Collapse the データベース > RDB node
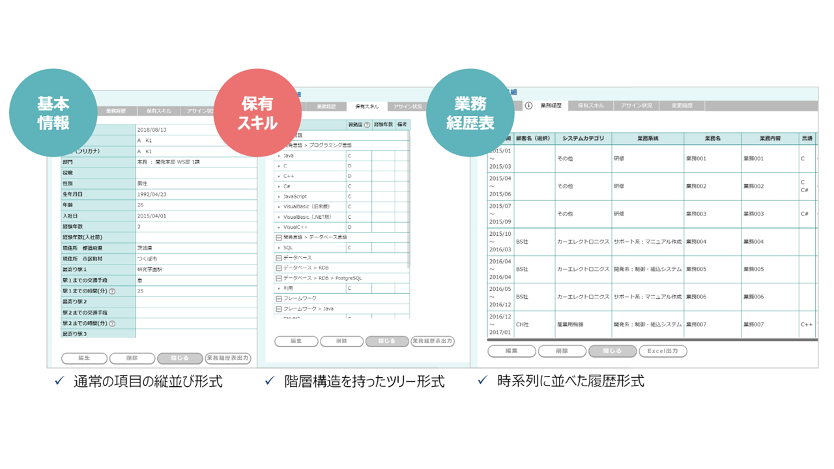Screen dimensions: 834x469 click(279, 267)
